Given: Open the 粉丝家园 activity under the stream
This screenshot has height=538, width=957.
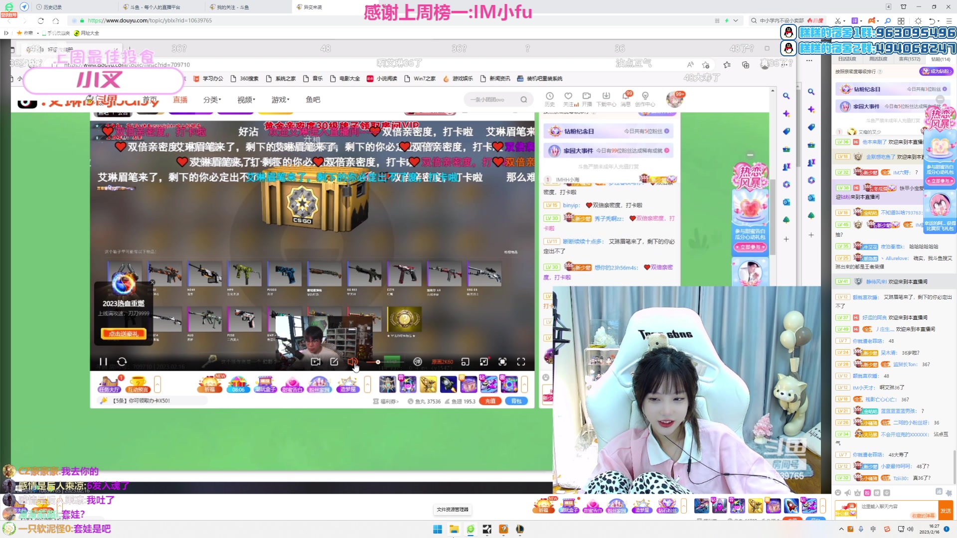Looking at the screenshot, I should coord(319,384).
